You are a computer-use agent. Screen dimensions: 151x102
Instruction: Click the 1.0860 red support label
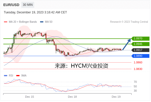(x=138, y=62)
